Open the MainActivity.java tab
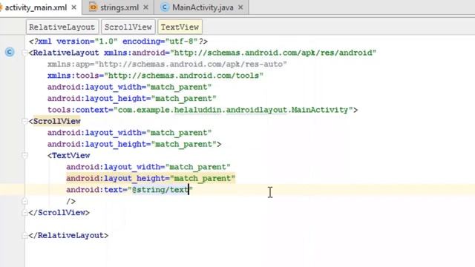 [203, 7]
